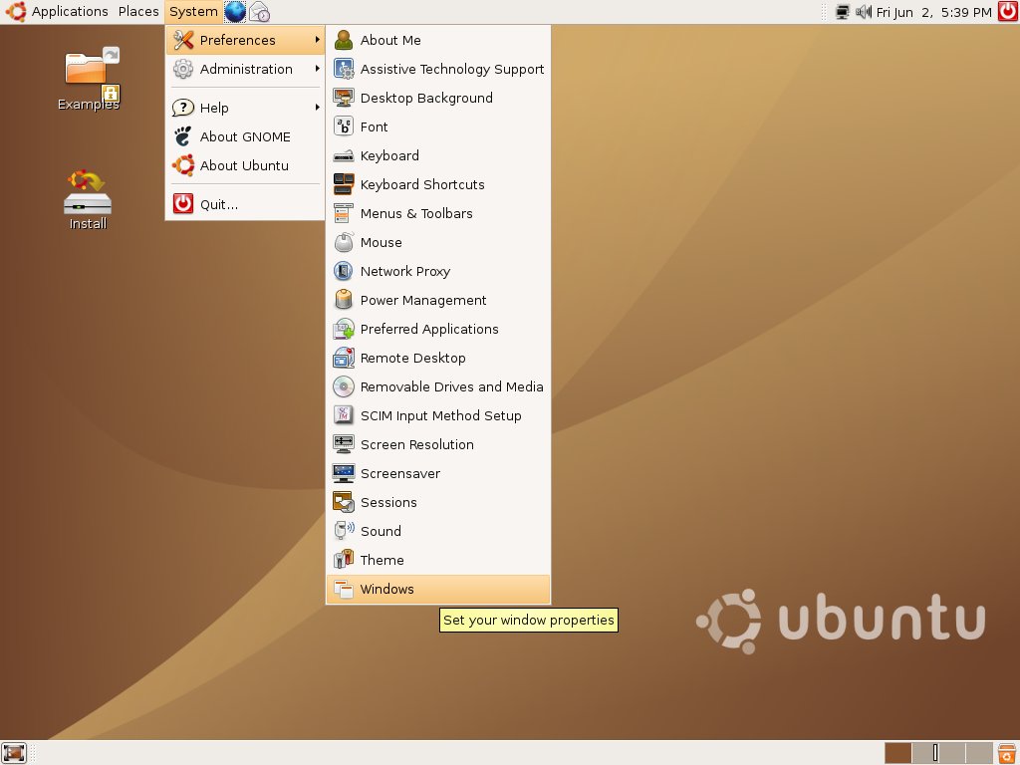This screenshot has height=765, width=1020.
Task: Open the Examples folder on desktop
Action: coord(89,79)
